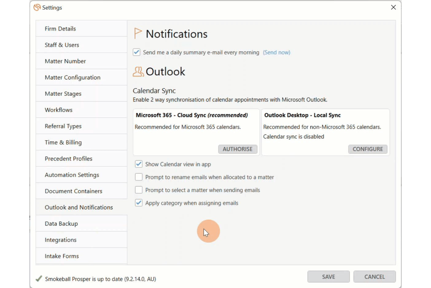Go to Automation Settings section
Screen dimensions: 431x288
(82, 175)
